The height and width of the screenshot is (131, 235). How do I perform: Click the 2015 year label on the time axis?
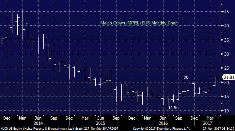click(x=101, y=124)
